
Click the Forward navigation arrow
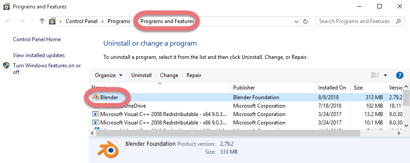click(x=21, y=21)
